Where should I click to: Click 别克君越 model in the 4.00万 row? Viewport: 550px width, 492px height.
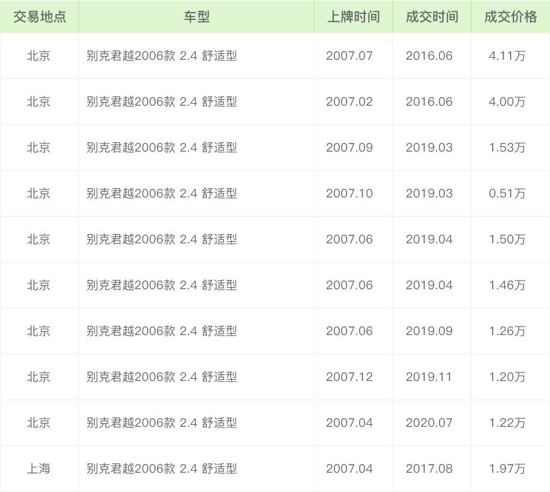(162, 102)
